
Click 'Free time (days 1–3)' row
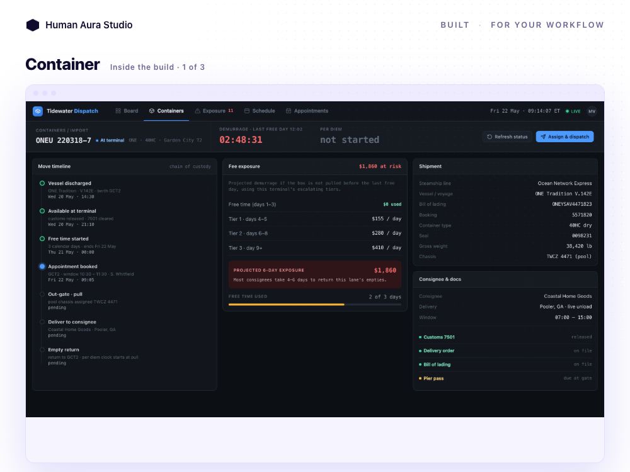(x=314, y=205)
